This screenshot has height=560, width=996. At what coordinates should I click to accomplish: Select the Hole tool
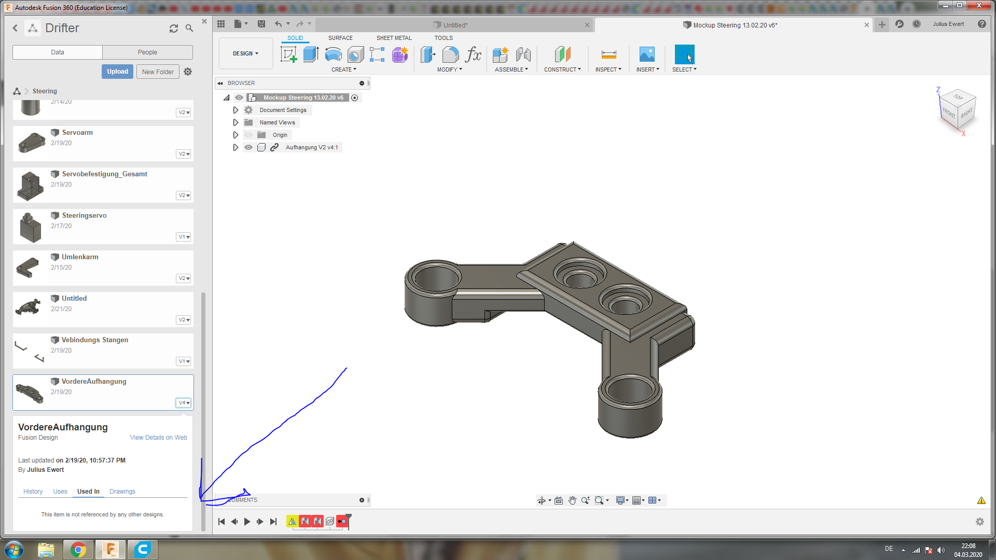click(x=355, y=54)
